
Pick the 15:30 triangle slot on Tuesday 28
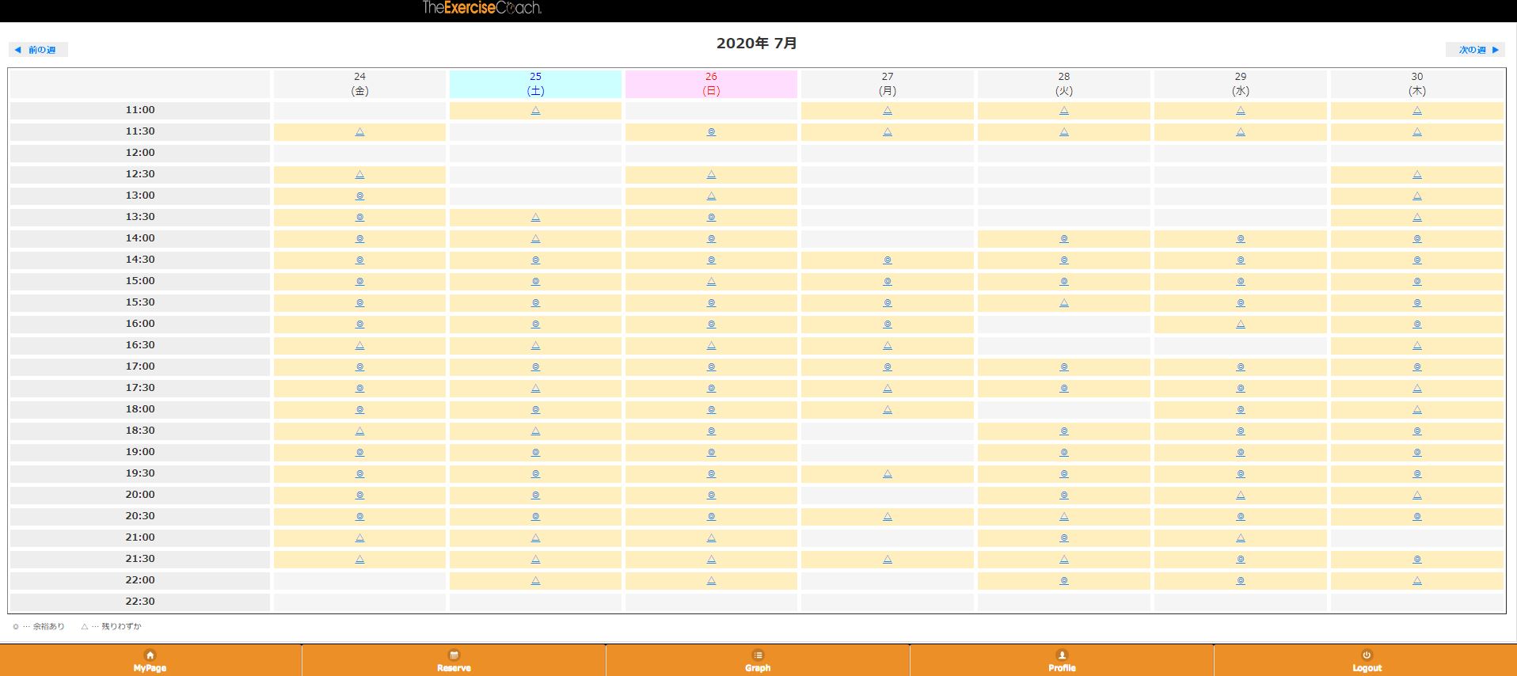tap(1064, 303)
